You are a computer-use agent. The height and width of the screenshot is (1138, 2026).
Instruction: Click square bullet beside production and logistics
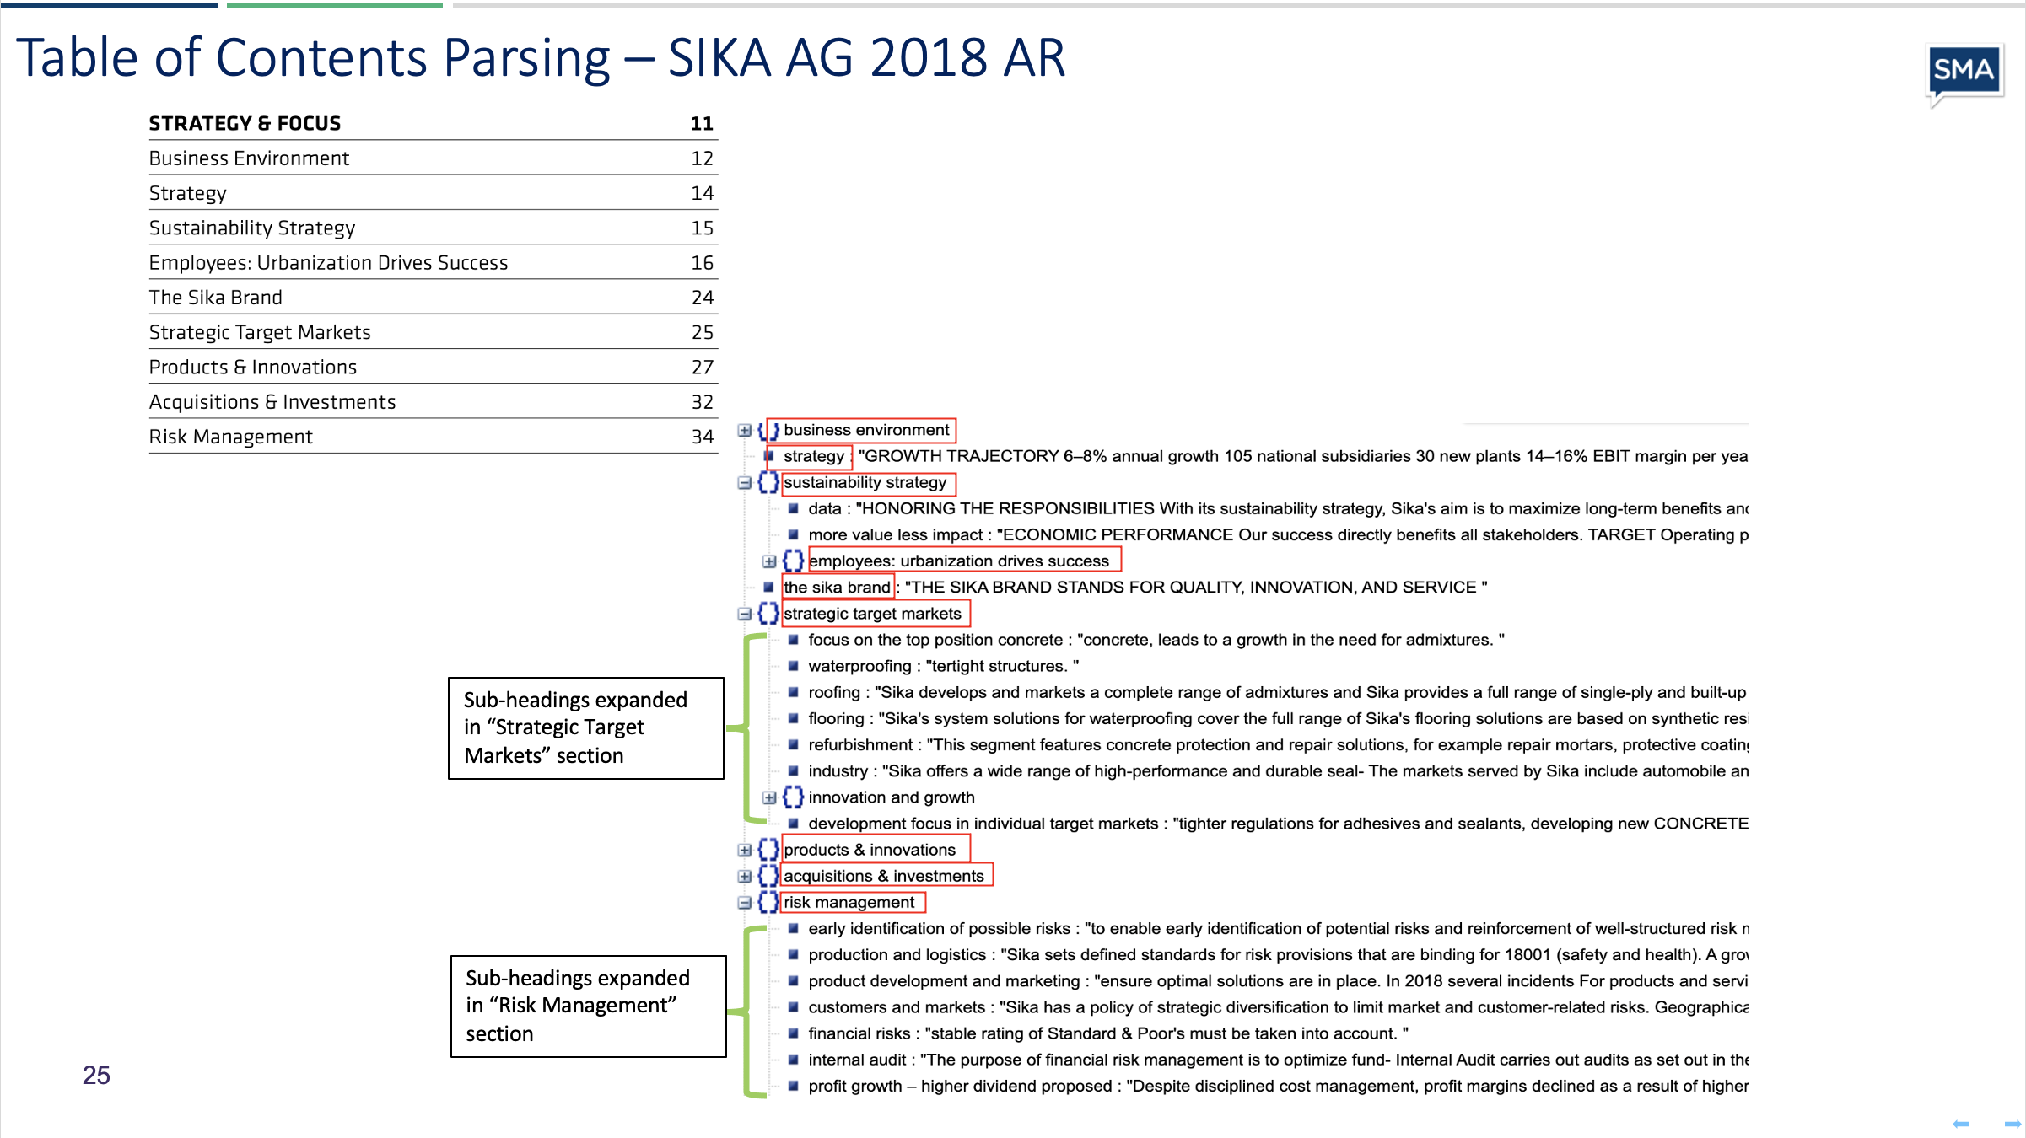[x=793, y=954]
